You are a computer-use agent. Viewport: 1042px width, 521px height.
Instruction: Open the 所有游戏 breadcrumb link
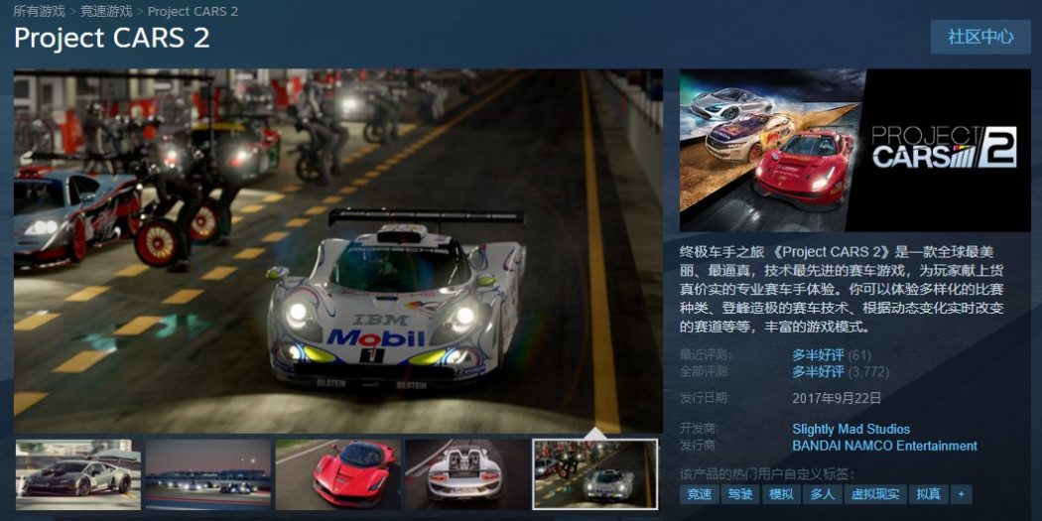(40, 11)
